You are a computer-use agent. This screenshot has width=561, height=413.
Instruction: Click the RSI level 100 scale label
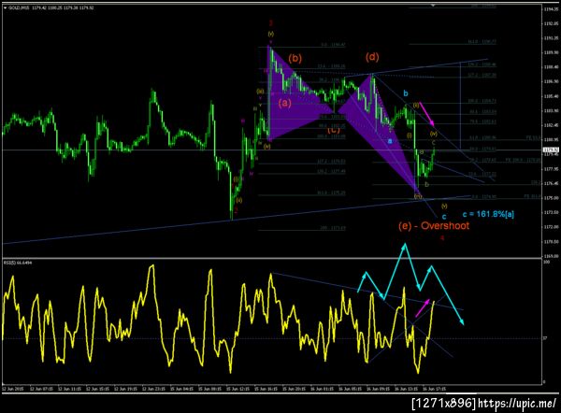click(x=546, y=263)
